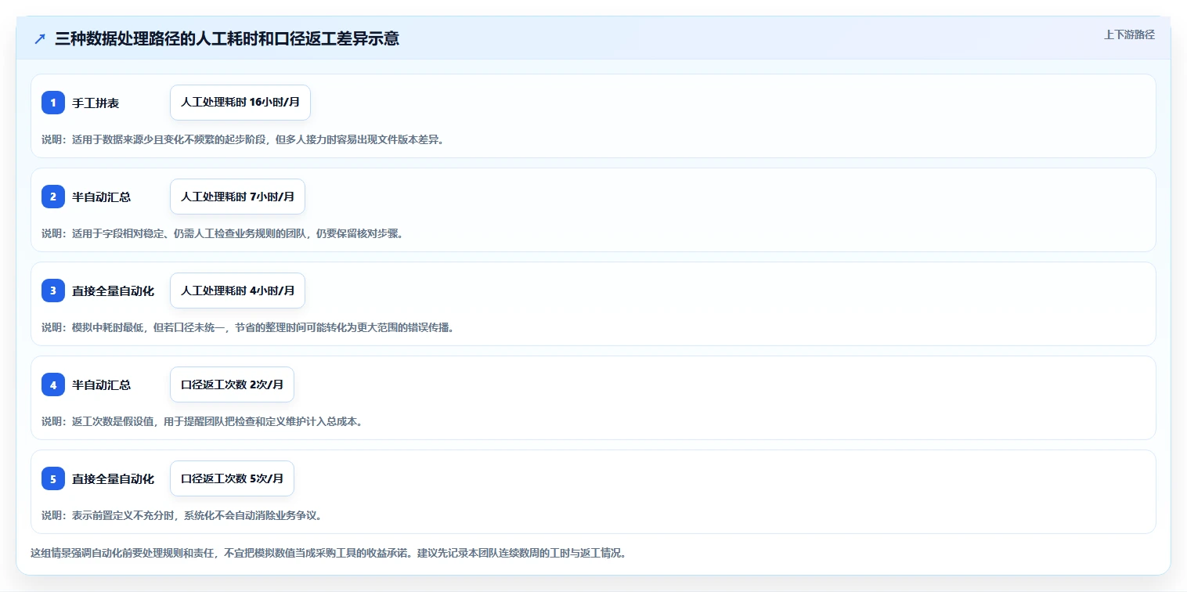Select the 手工拼表 step title

[x=96, y=103]
